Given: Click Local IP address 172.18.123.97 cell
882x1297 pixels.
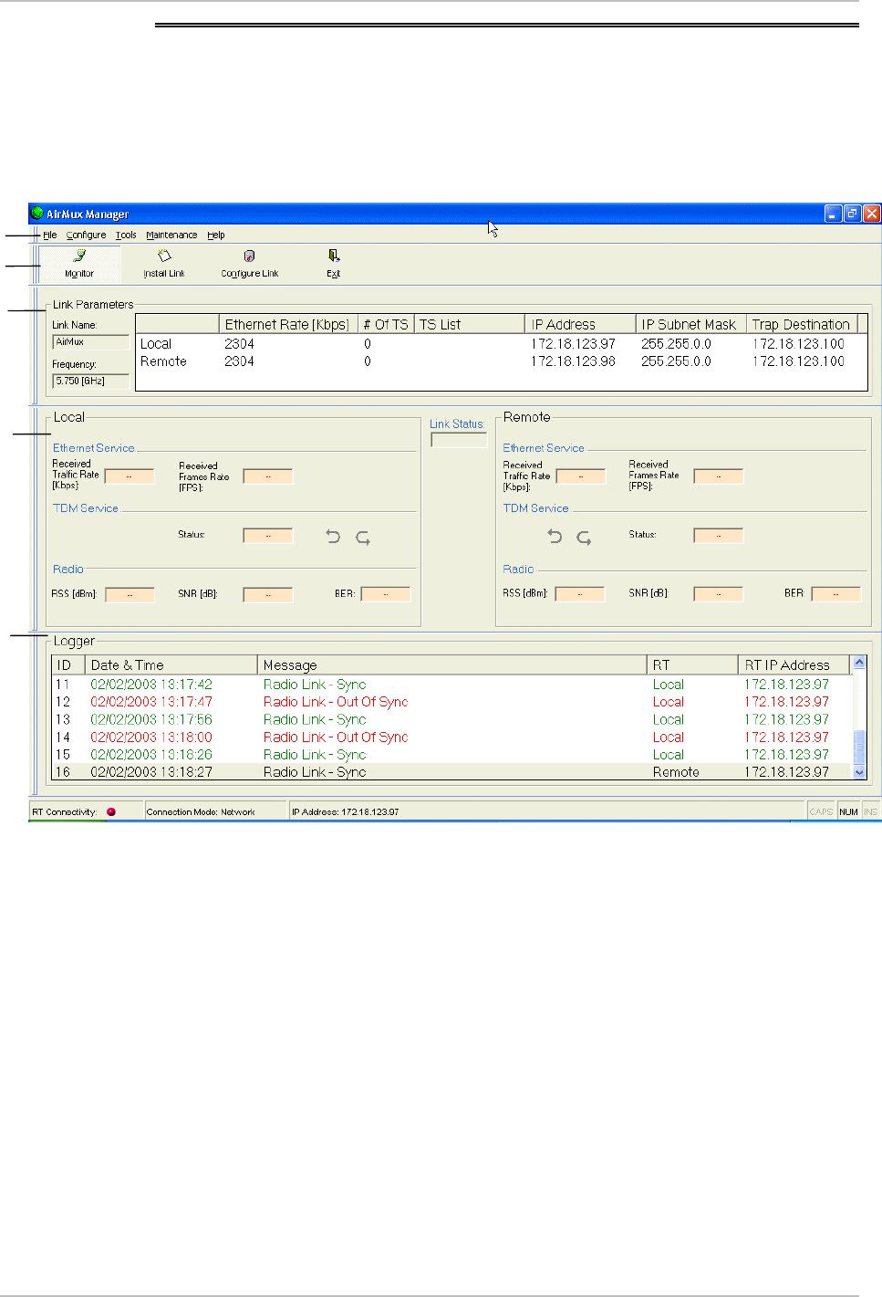Looking at the screenshot, I should [x=573, y=344].
